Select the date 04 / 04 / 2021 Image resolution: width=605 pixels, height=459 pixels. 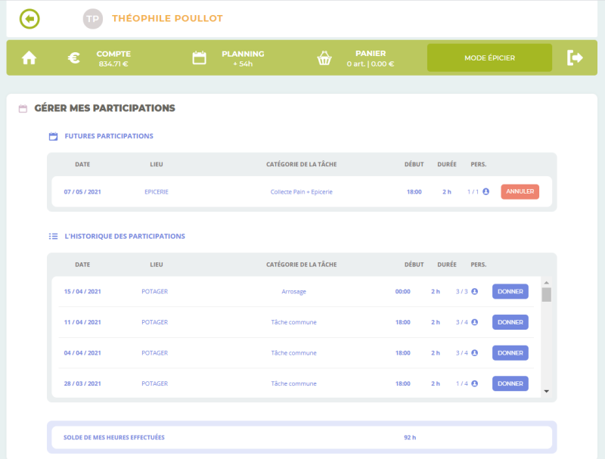point(82,353)
